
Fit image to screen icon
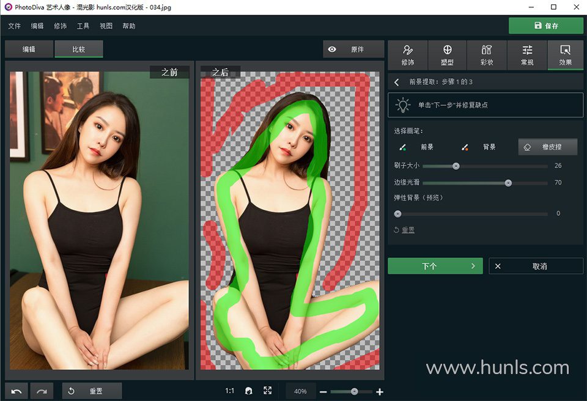(x=267, y=391)
